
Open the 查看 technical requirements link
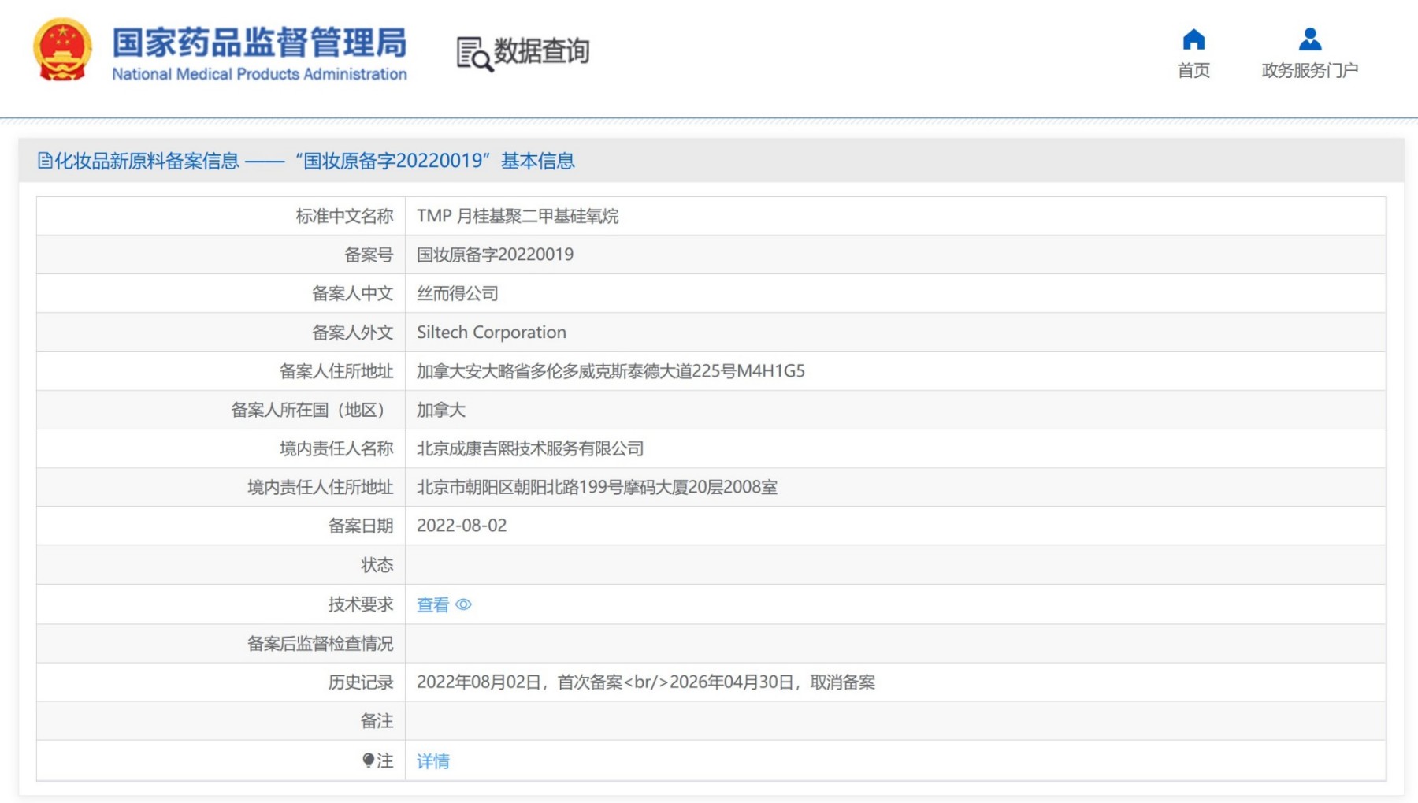tap(432, 604)
